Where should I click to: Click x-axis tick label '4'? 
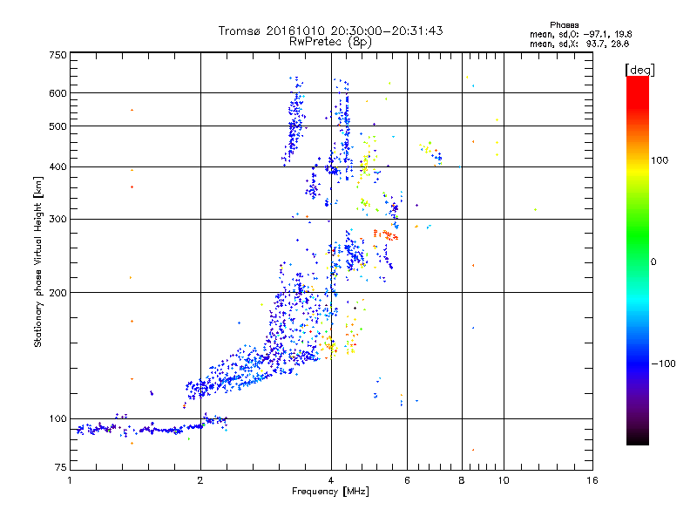click(331, 480)
